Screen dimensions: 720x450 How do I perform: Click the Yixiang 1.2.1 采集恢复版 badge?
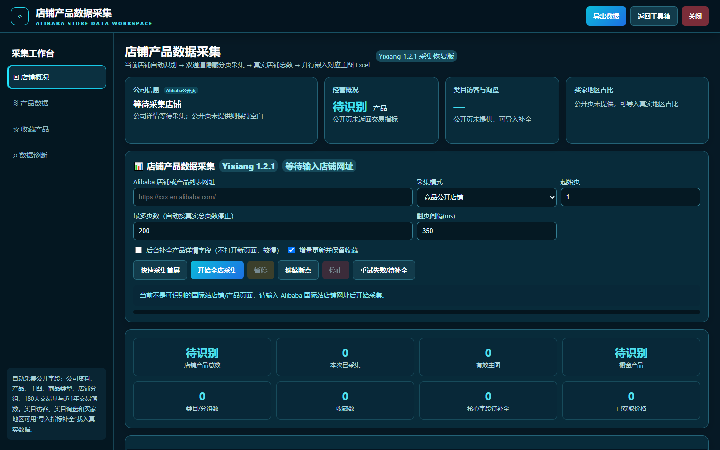[x=416, y=56]
